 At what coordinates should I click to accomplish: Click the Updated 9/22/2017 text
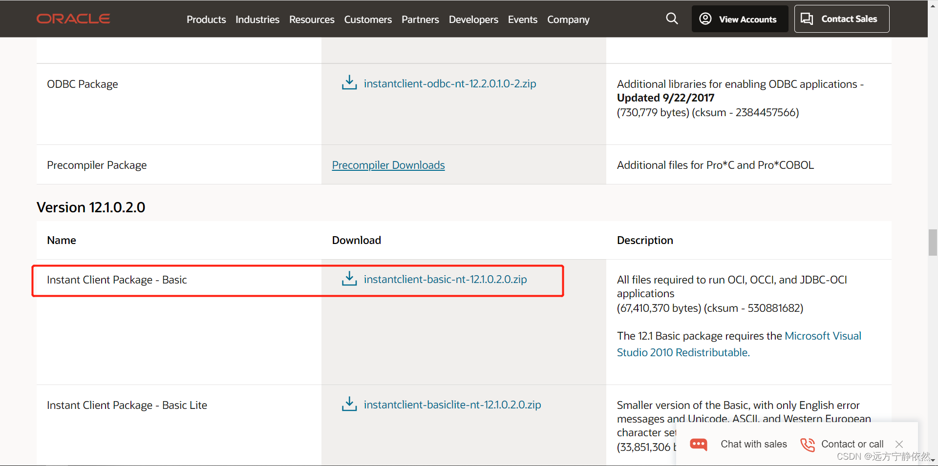click(665, 98)
